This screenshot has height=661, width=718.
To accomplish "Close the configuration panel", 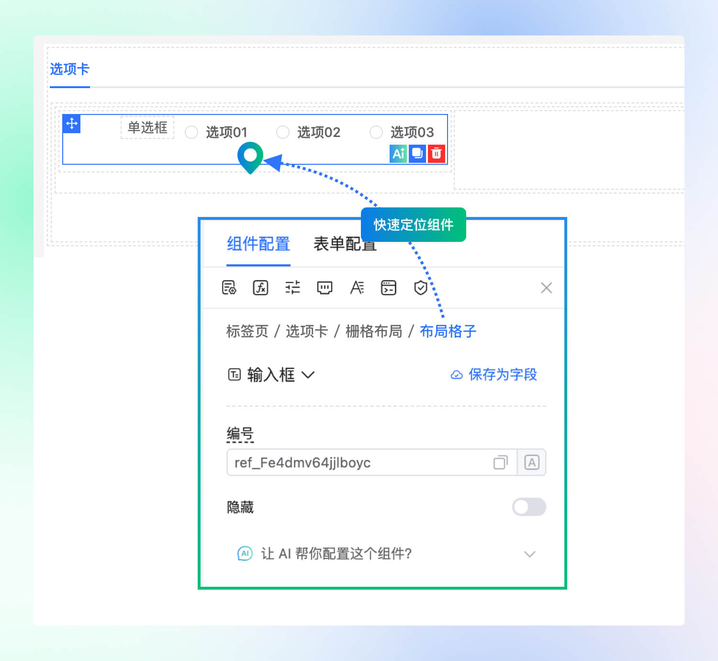I will [546, 288].
